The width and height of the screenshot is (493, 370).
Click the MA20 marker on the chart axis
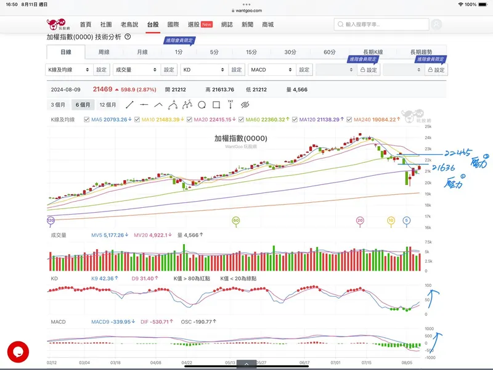[x=360, y=221]
